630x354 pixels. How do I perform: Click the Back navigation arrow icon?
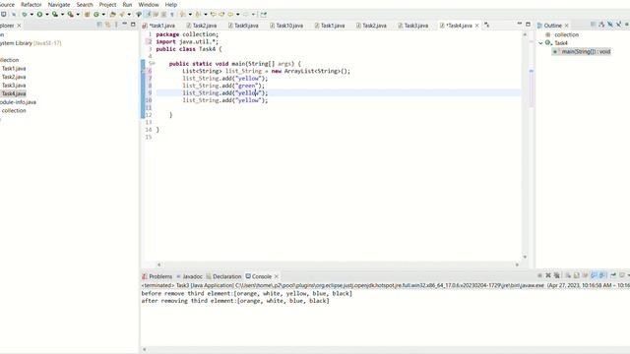pos(230,15)
